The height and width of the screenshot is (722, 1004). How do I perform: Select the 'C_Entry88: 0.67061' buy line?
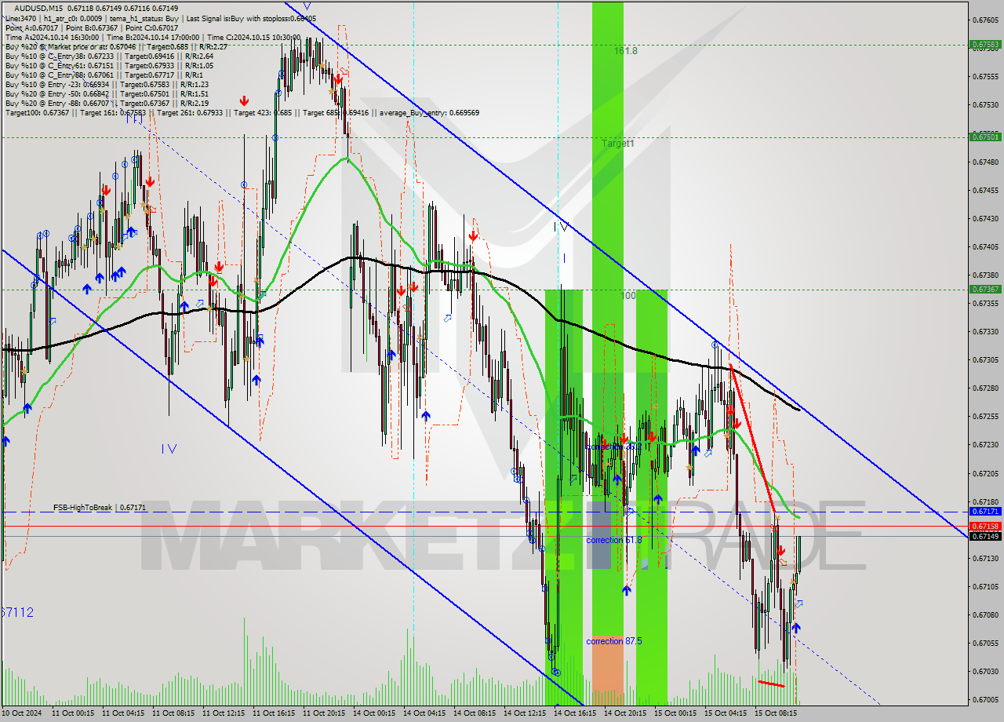click(104, 75)
